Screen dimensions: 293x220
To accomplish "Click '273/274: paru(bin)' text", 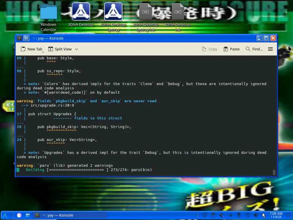I will tap(131, 170).
